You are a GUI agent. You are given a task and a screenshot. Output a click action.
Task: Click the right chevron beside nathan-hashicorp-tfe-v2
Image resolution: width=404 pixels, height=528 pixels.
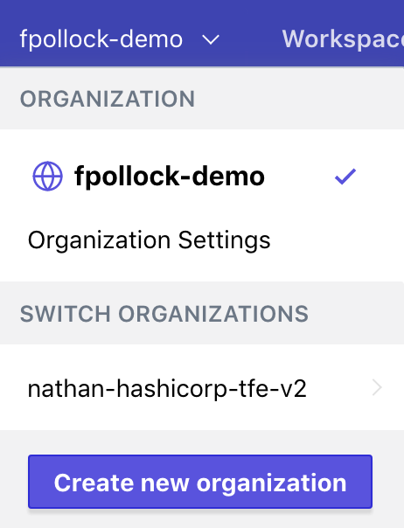pos(377,387)
